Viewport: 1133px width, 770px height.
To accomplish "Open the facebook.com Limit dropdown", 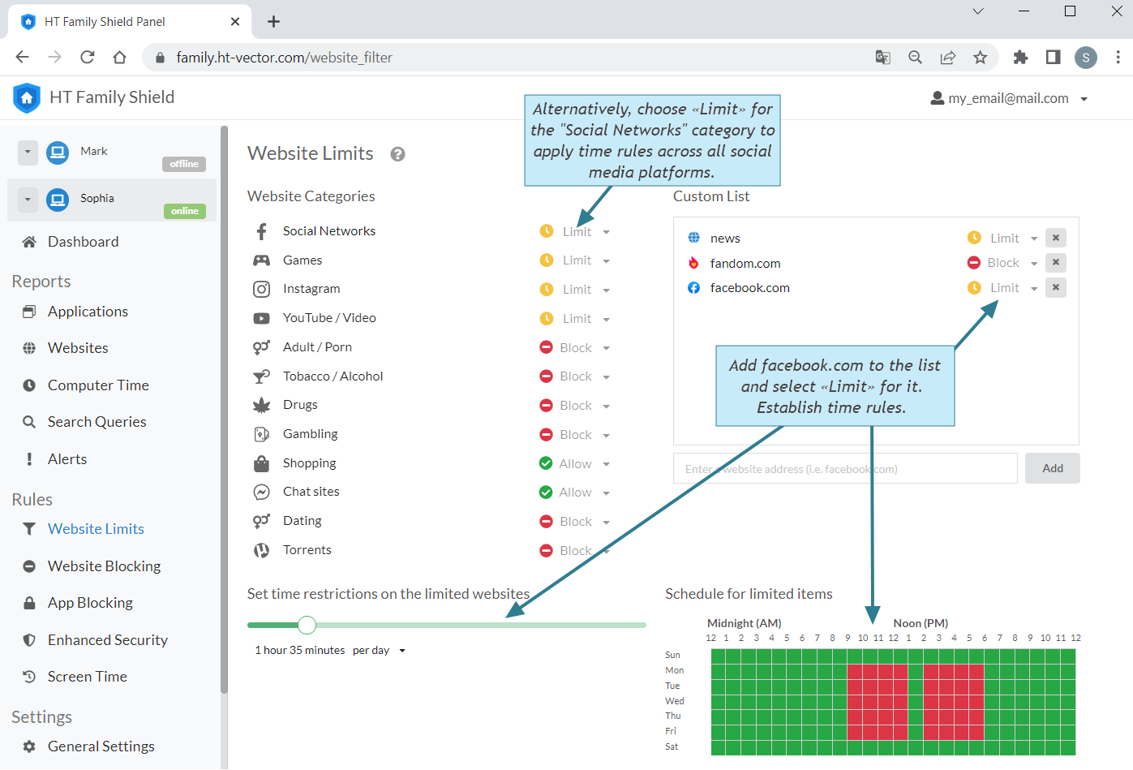I will 1002,288.
